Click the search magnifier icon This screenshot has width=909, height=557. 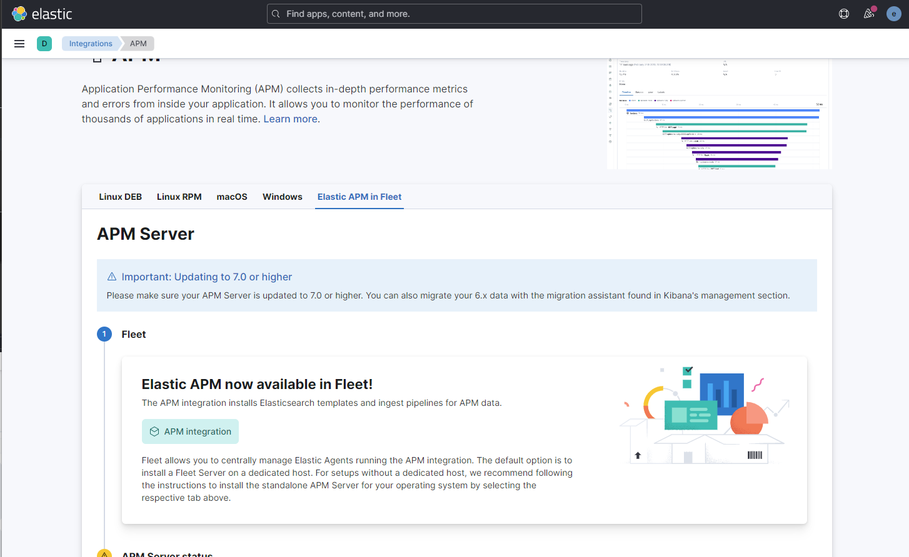276,14
